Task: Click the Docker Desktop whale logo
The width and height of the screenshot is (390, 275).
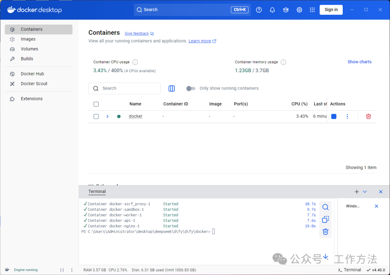Action: (x=12, y=10)
